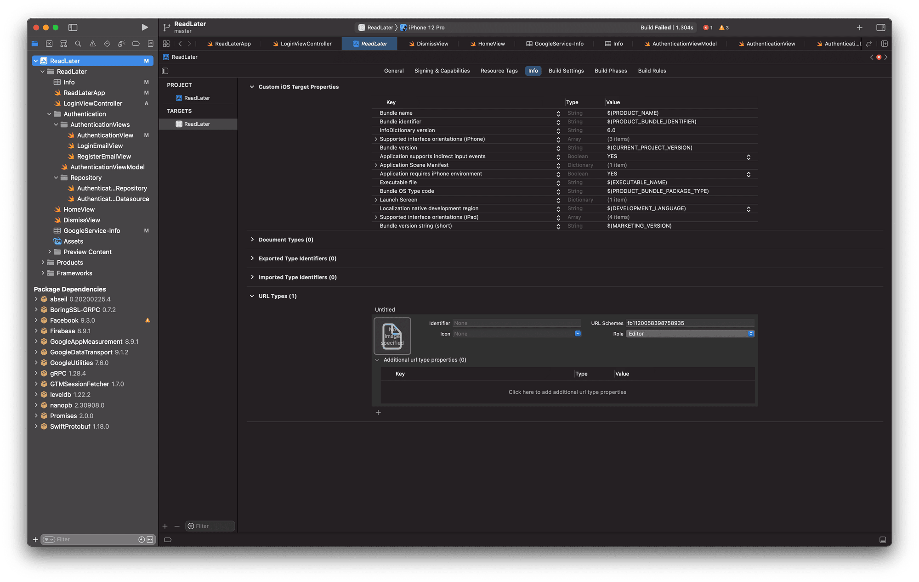
Task: Go back in the editor history
Action: pyautogui.click(x=180, y=44)
